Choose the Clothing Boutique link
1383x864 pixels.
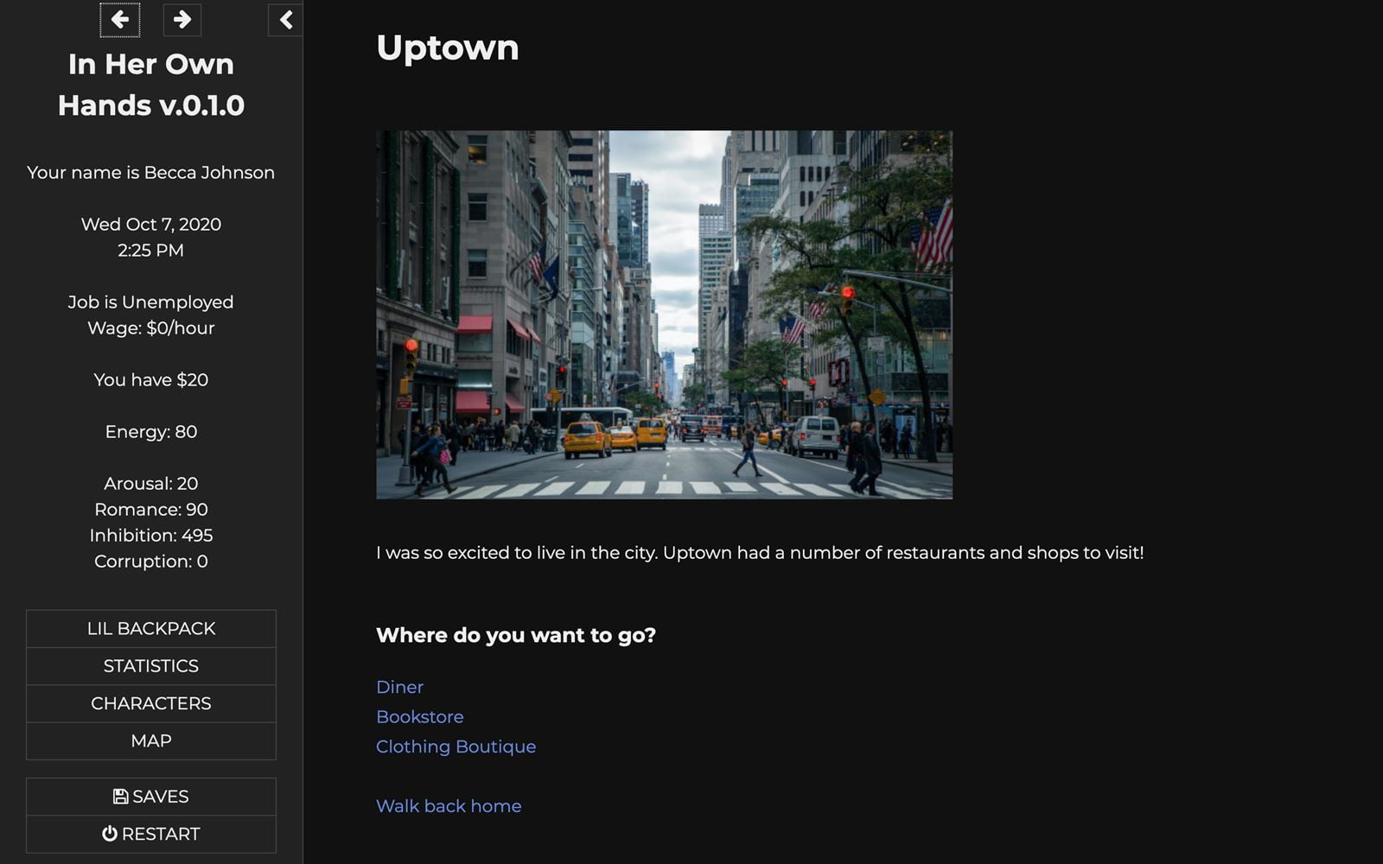tap(456, 746)
